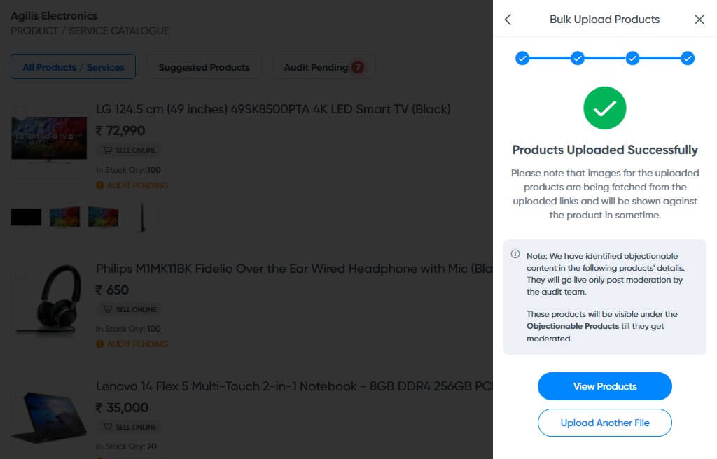Click the third checkmark on the progress stepper
Image resolution: width=717 pixels, height=459 pixels.
[x=632, y=59]
